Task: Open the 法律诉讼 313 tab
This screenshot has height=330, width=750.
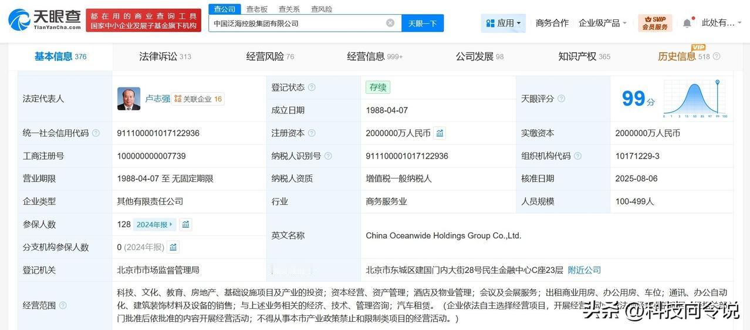Action: [x=165, y=56]
